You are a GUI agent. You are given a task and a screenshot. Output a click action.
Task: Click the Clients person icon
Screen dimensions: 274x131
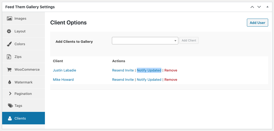click(10, 118)
